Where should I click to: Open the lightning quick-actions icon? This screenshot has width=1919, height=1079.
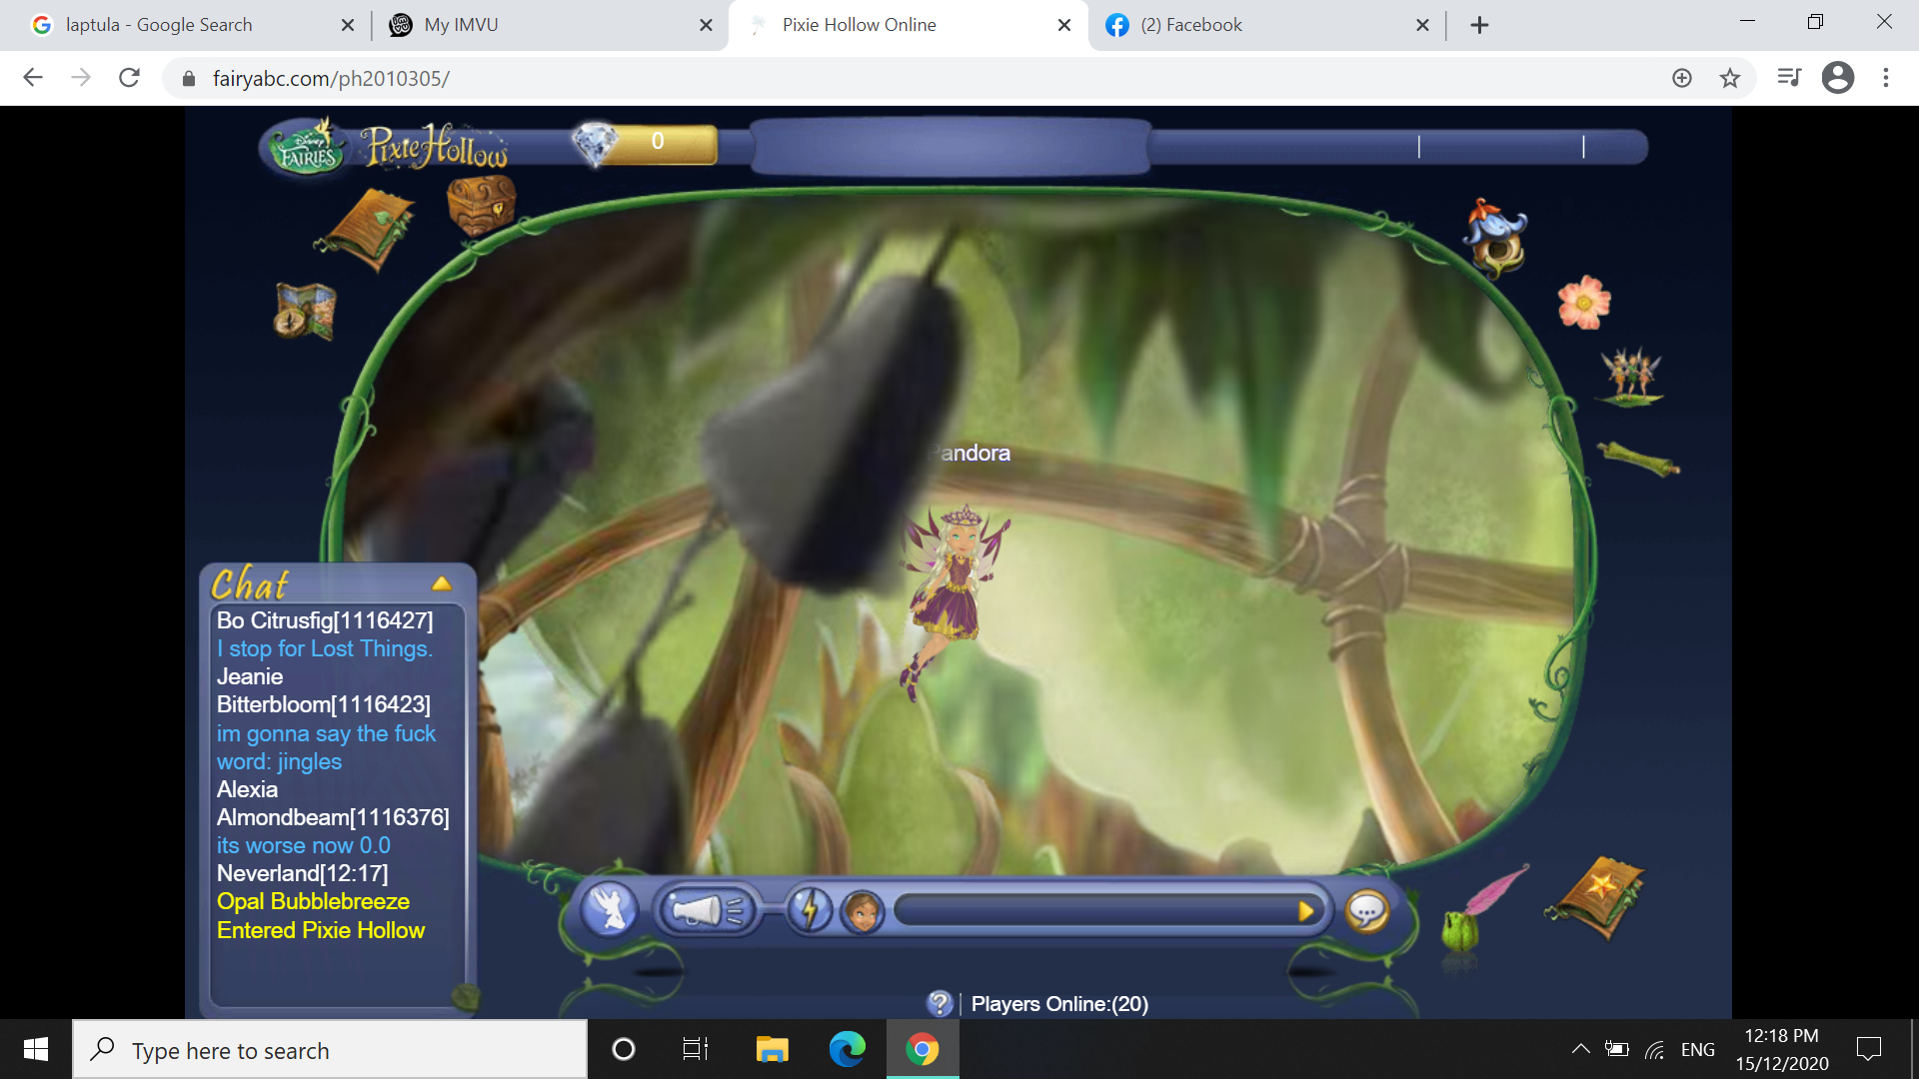click(810, 909)
